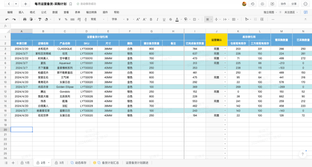Open the 编辑 menu

click(10, 12)
